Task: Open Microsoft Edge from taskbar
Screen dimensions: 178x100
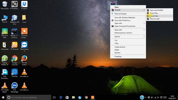Action: pyautogui.click(x=61, y=97)
